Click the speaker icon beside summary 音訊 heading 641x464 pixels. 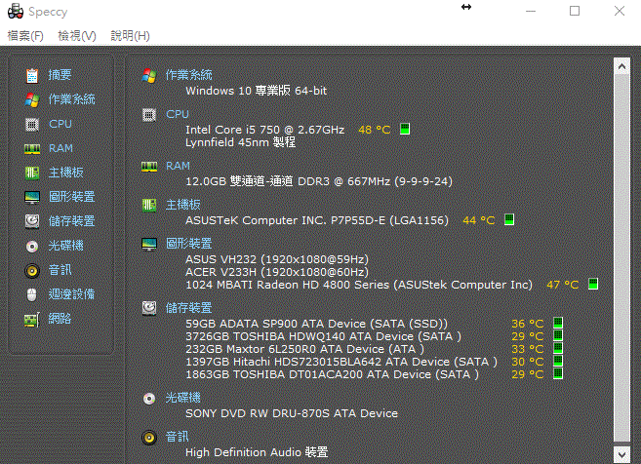(149, 438)
